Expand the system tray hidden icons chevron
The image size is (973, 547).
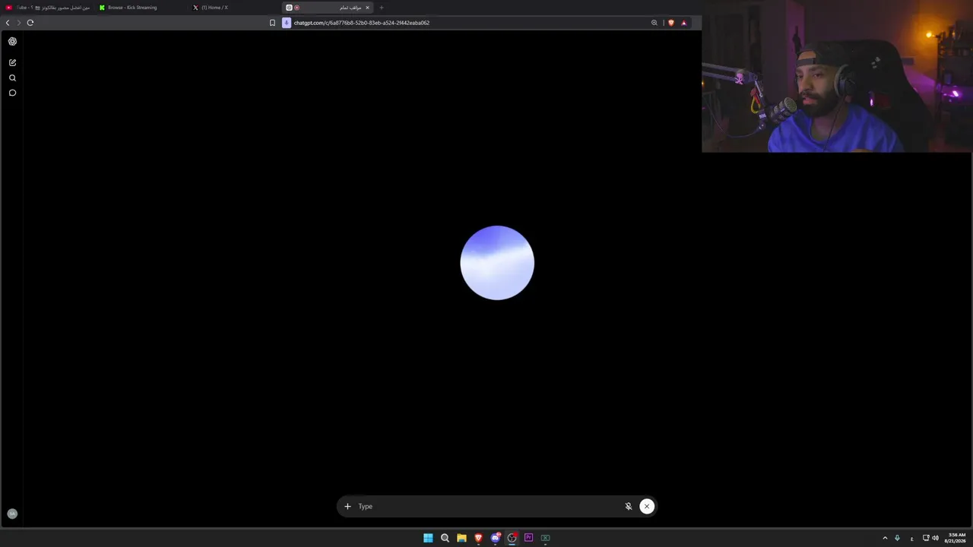click(x=885, y=538)
